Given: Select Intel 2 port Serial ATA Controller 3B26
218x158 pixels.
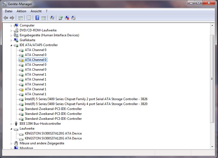Looking at the screenshot, I should (x=86, y=99).
